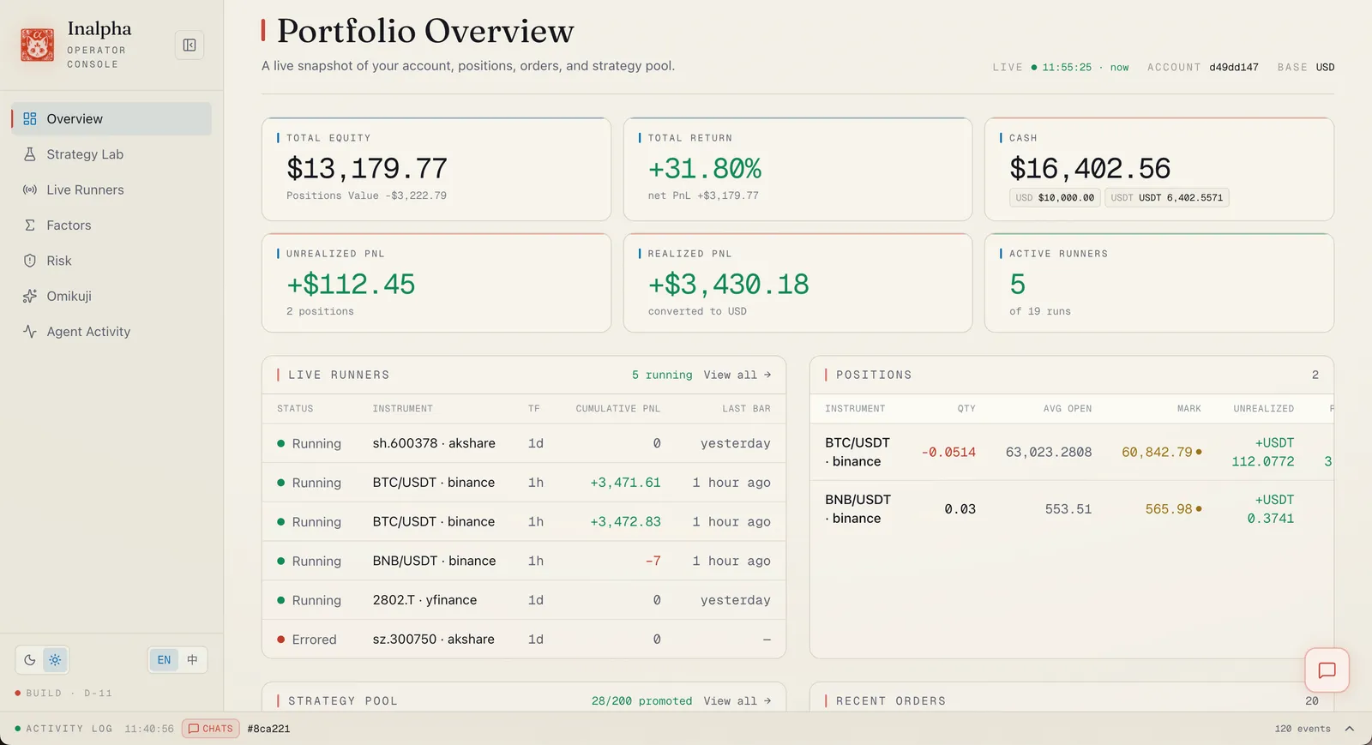This screenshot has height=745, width=1372.
Task: Click the Omikuji sparkle icon
Action: [x=30, y=296]
